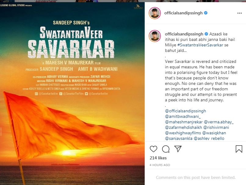The image size is (246, 185).
Task: Open @wasiqkhan mention link
Action: tap(214, 133)
